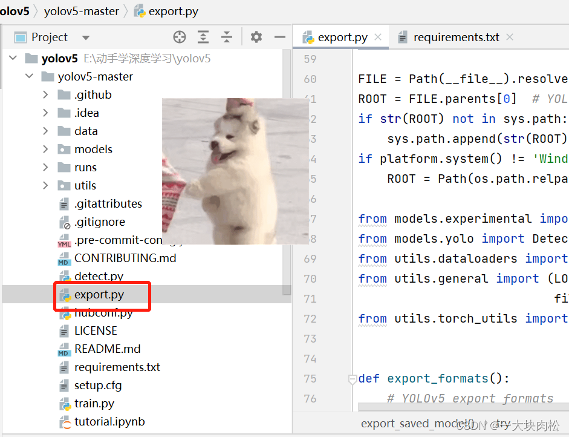This screenshot has width=569, height=437.
Task: Switch to the requirements.txt editor tab
Action: point(456,38)
